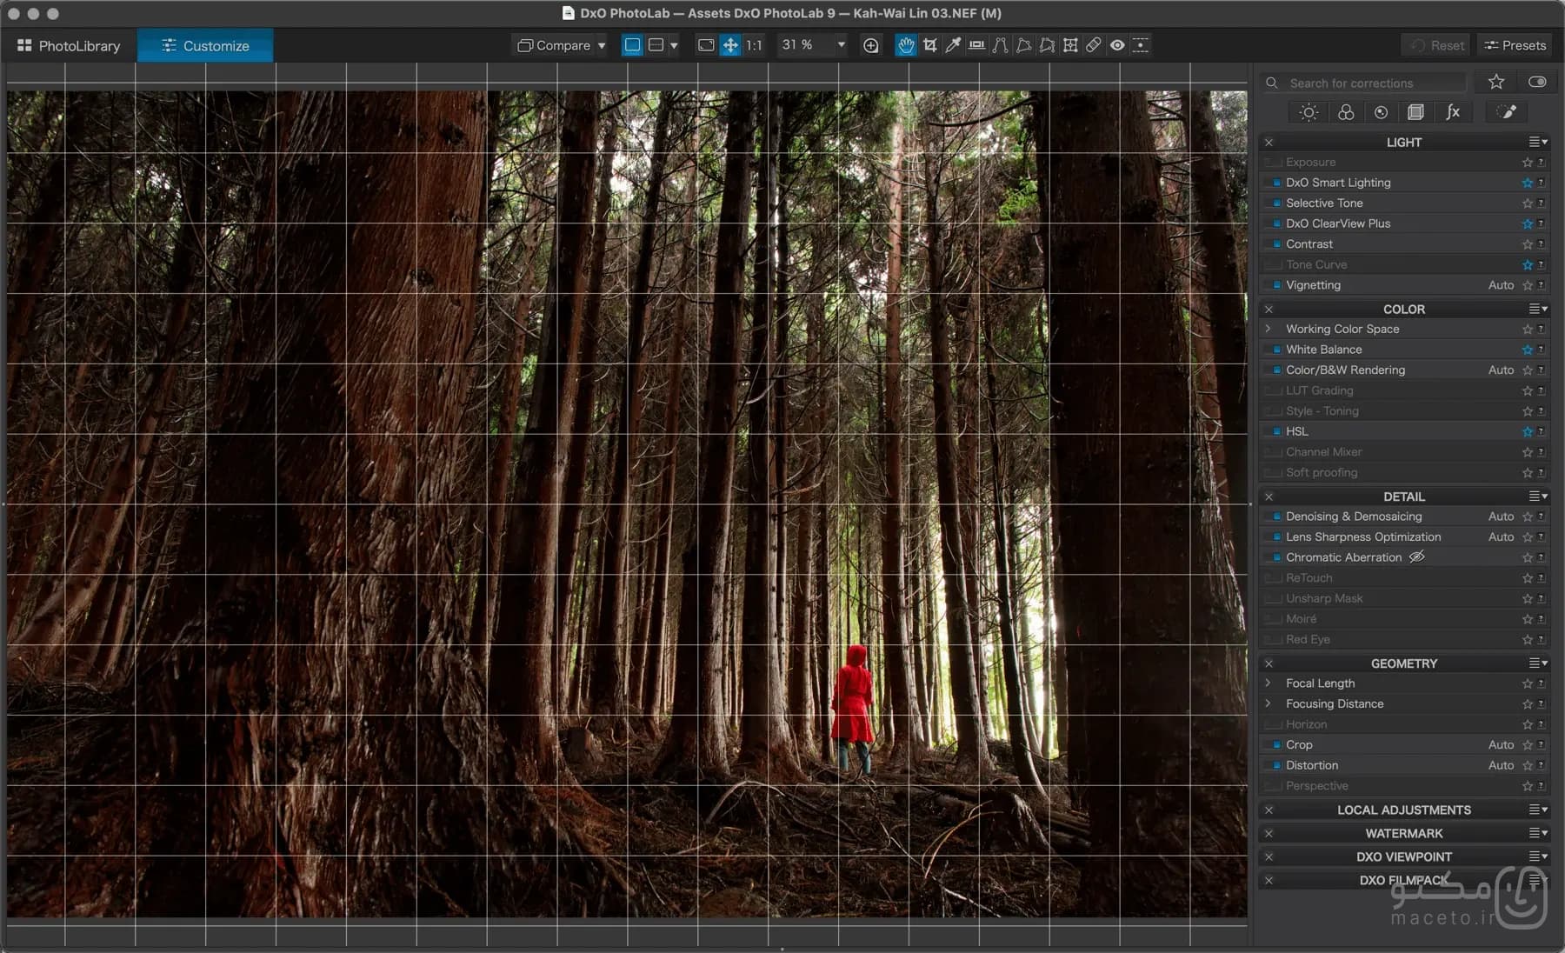This screenshot has width=1565, height=953.
Task: Fit the image to screen
Action: (x=706, y=45)
